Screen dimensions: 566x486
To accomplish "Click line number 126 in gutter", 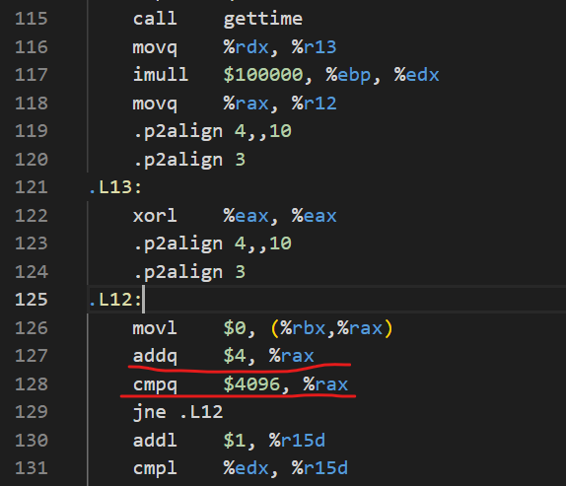I will point(32,328).
